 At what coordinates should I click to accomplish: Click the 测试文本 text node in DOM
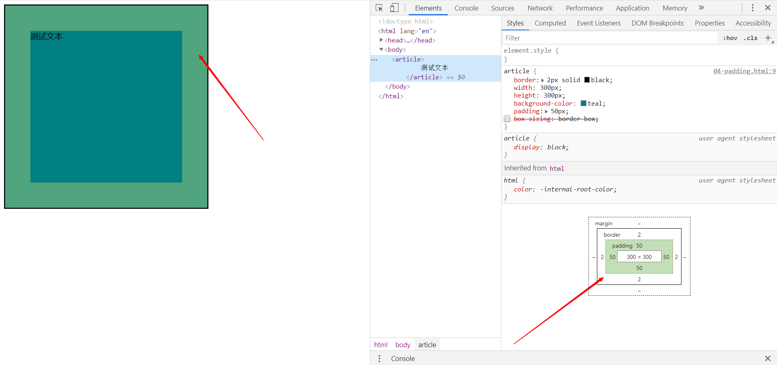coord(435,68)
